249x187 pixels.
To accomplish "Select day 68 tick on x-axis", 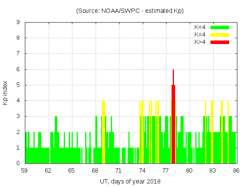I will [x=95, y=171].
